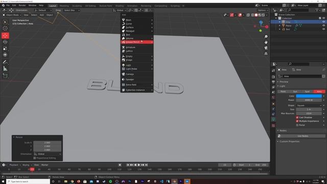The height and width of the screenshot is (184, 327).
Task: Collapse the Light panel section
Action: 282,86
